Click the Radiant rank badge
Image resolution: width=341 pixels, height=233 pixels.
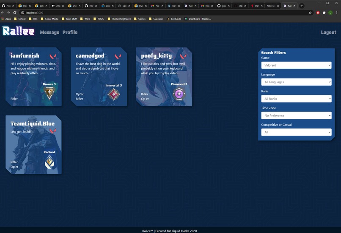pos(49,162)
